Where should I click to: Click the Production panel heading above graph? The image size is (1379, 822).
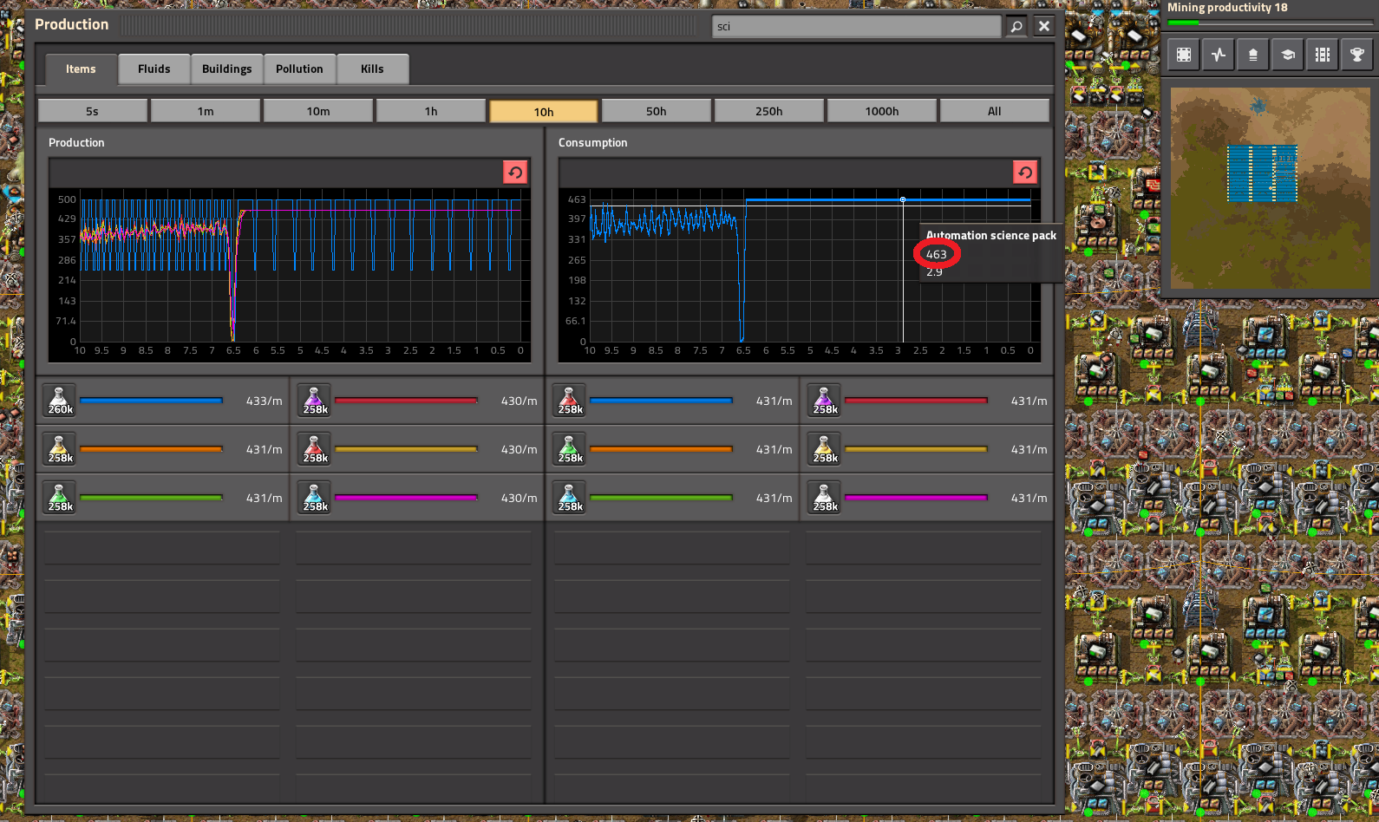point(76,142)
